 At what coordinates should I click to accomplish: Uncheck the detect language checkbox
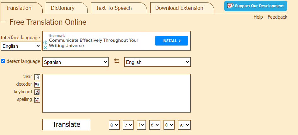3,61
